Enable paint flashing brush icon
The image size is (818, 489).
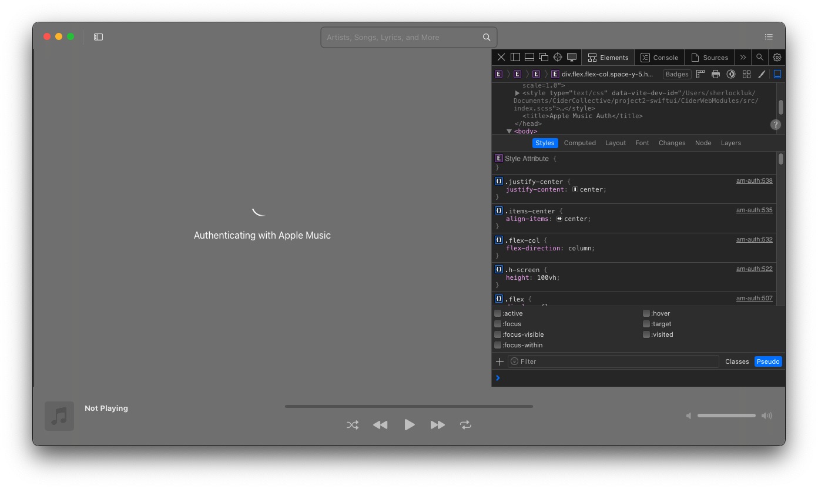pyautogui.click(x=762, y=74)
